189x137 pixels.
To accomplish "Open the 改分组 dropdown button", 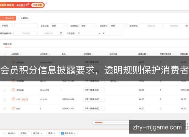I will pos(37,133).
